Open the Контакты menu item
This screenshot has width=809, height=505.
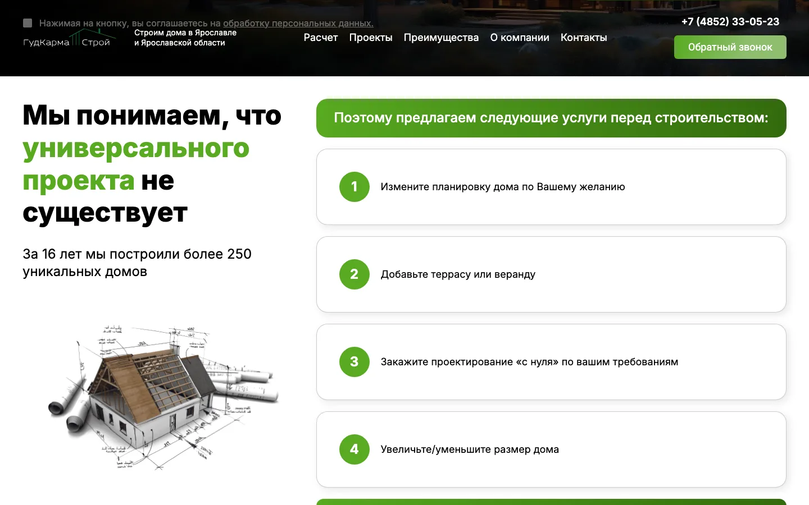pyautogui.click(x=584, y=38)
